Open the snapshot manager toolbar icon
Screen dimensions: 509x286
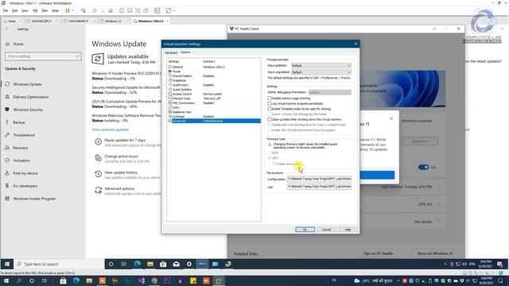click(111, 10)
